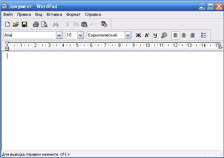
Task: Open the Формат menu
Action: pyautogui.click(x=73, y=14)
